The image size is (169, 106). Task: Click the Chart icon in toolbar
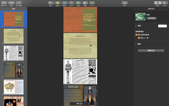64,3
